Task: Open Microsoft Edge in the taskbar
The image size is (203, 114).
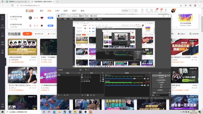Action: point(54,112)
